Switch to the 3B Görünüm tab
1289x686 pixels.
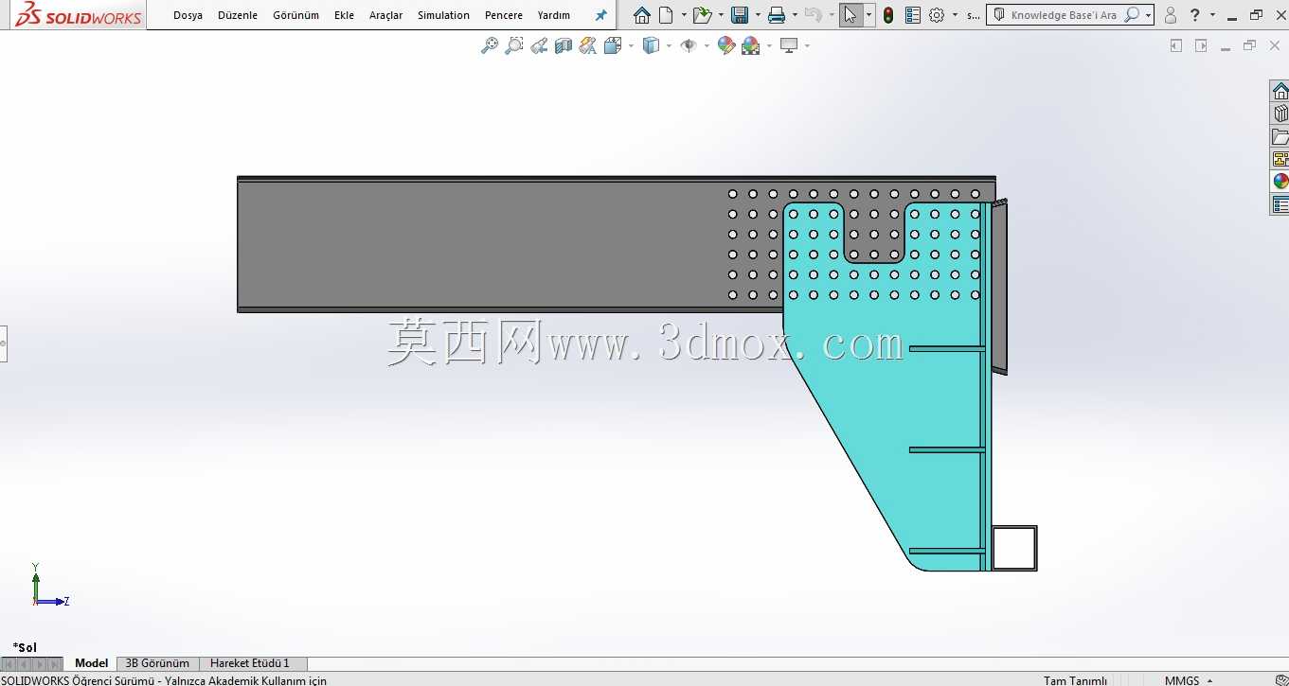(157, 663)
